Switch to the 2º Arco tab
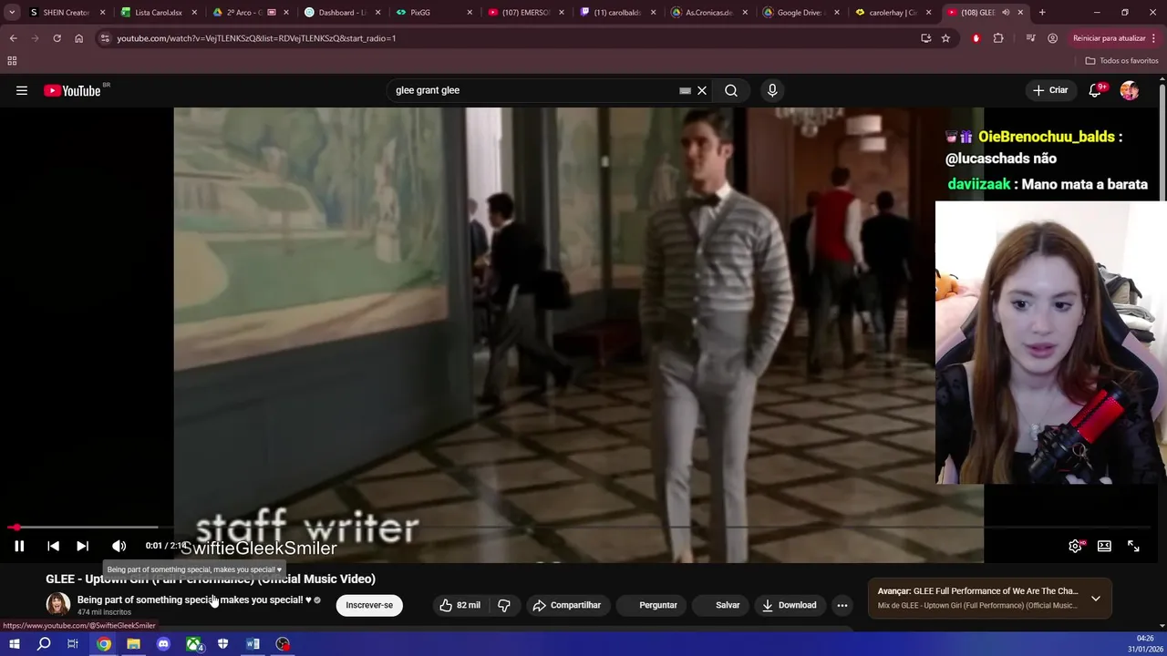 [250, 13]
